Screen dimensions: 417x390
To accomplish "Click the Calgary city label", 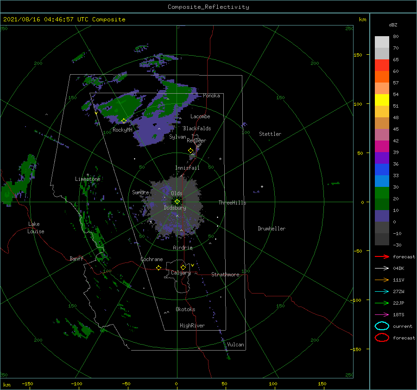I will [x=181, y=273].
